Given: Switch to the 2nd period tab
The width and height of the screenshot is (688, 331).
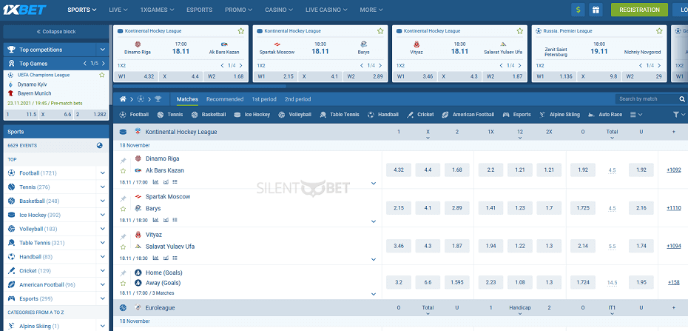Looking at the screenshot, I should click(297, 99).
